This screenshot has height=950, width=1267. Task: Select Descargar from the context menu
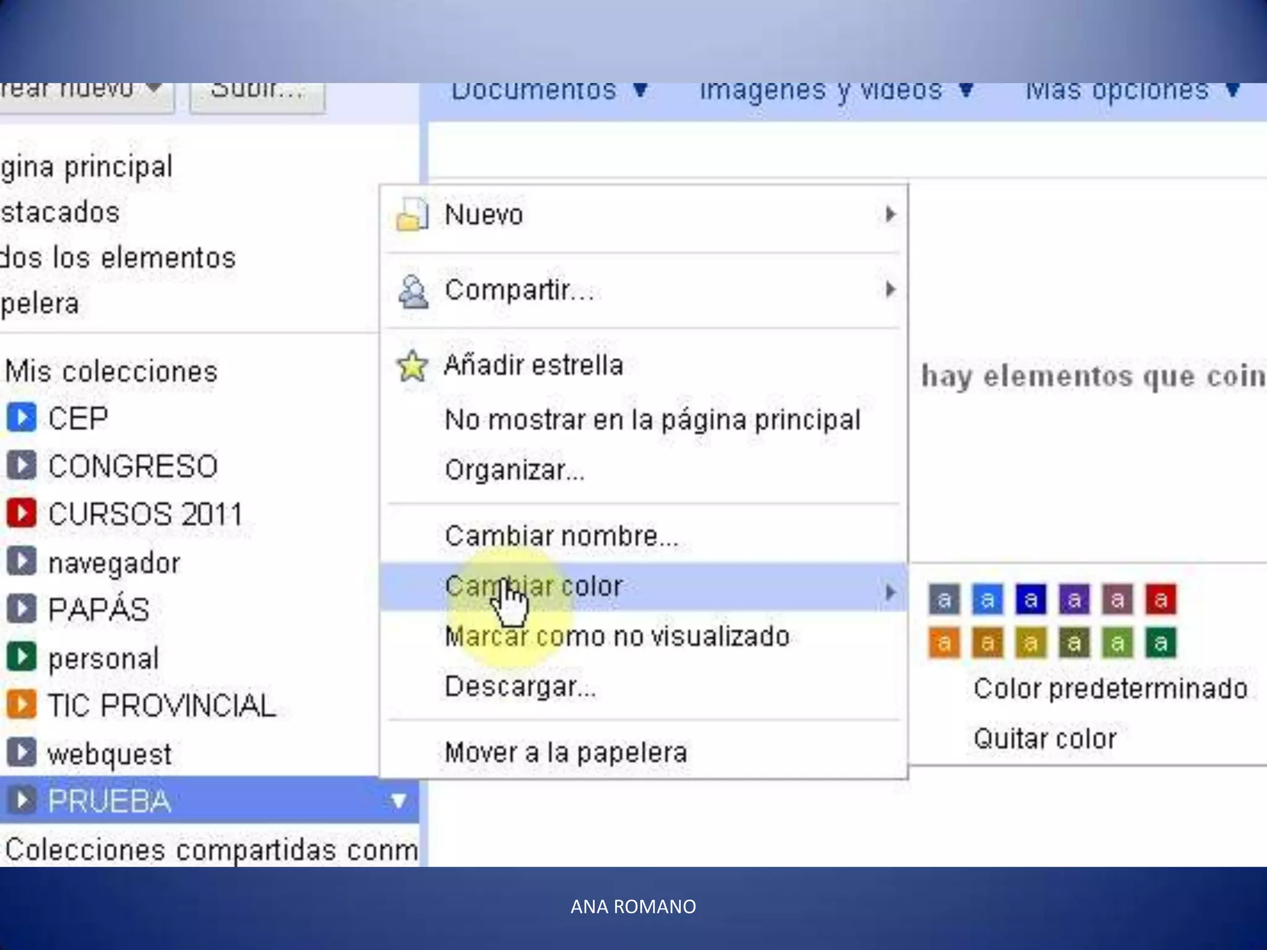tap(520, 687)
